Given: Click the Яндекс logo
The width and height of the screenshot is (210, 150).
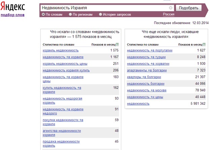Looking at the screenshot, I should pyautogui.click(x=12, y=6).
